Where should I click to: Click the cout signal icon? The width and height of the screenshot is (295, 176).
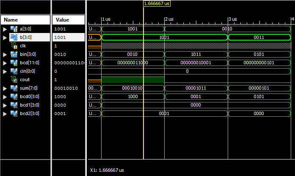[x=14, y=80]
